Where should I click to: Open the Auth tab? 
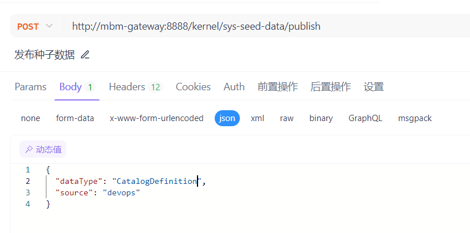pyautogui.click(x=234, y=87)
